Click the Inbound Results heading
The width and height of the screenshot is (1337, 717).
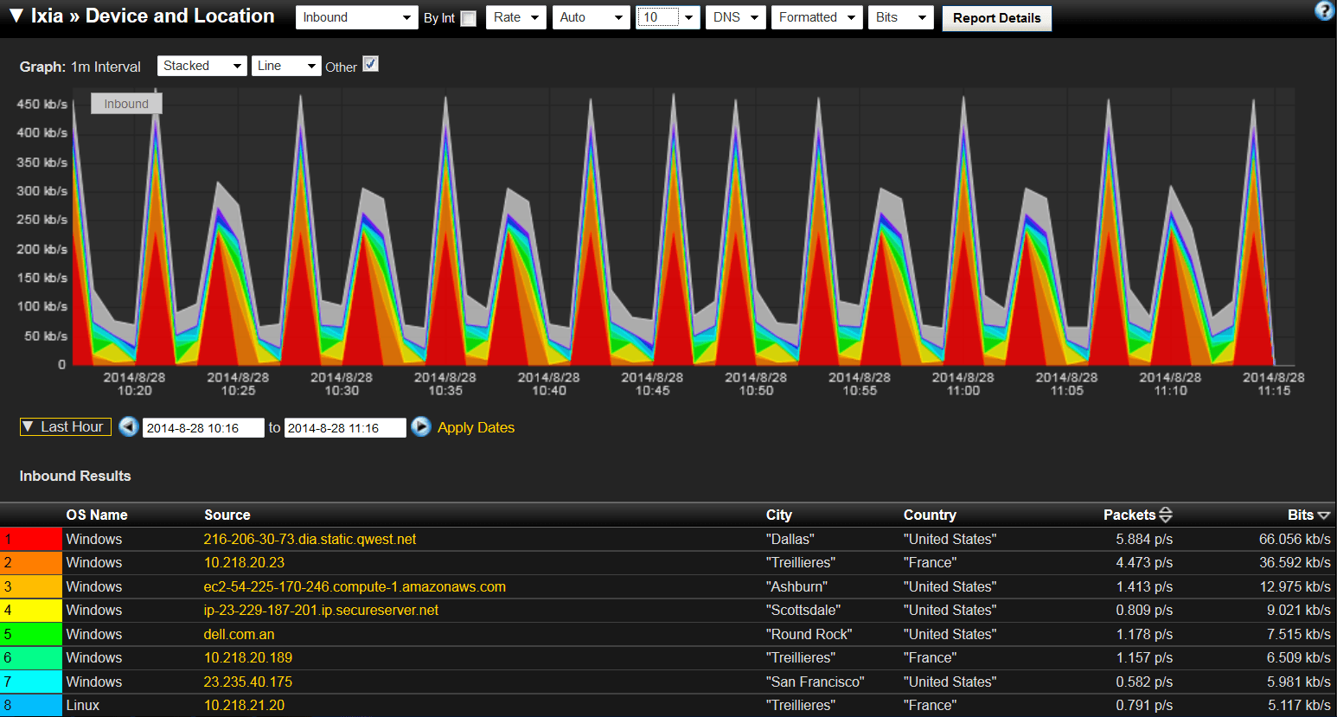point(75,476)
